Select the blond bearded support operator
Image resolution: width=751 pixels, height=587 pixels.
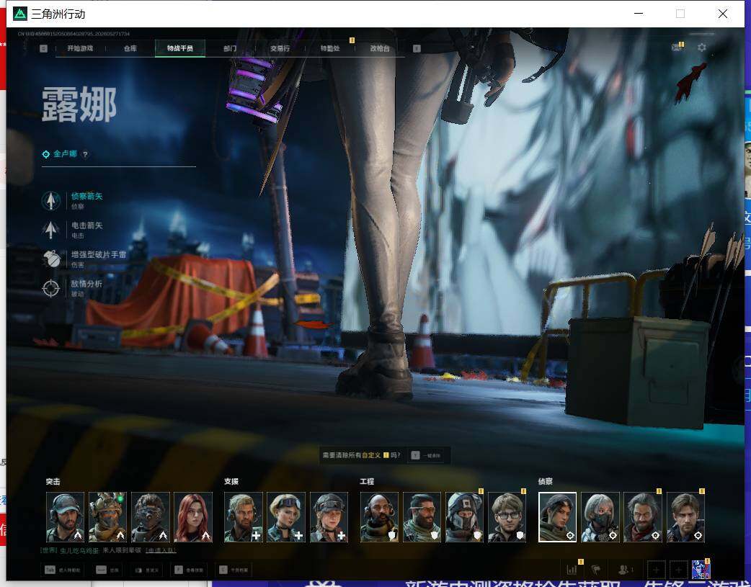point(244,517)
